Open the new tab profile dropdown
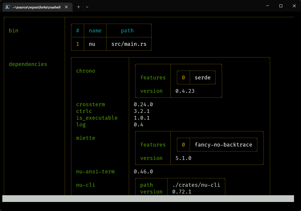The image size is (301, 211). pos(87,7)
